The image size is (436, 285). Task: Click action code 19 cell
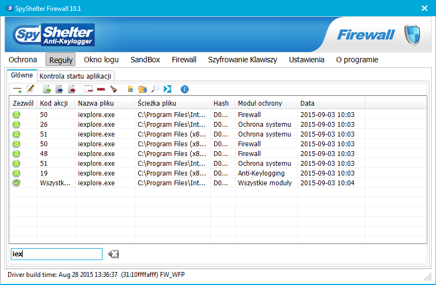[44, 173]
